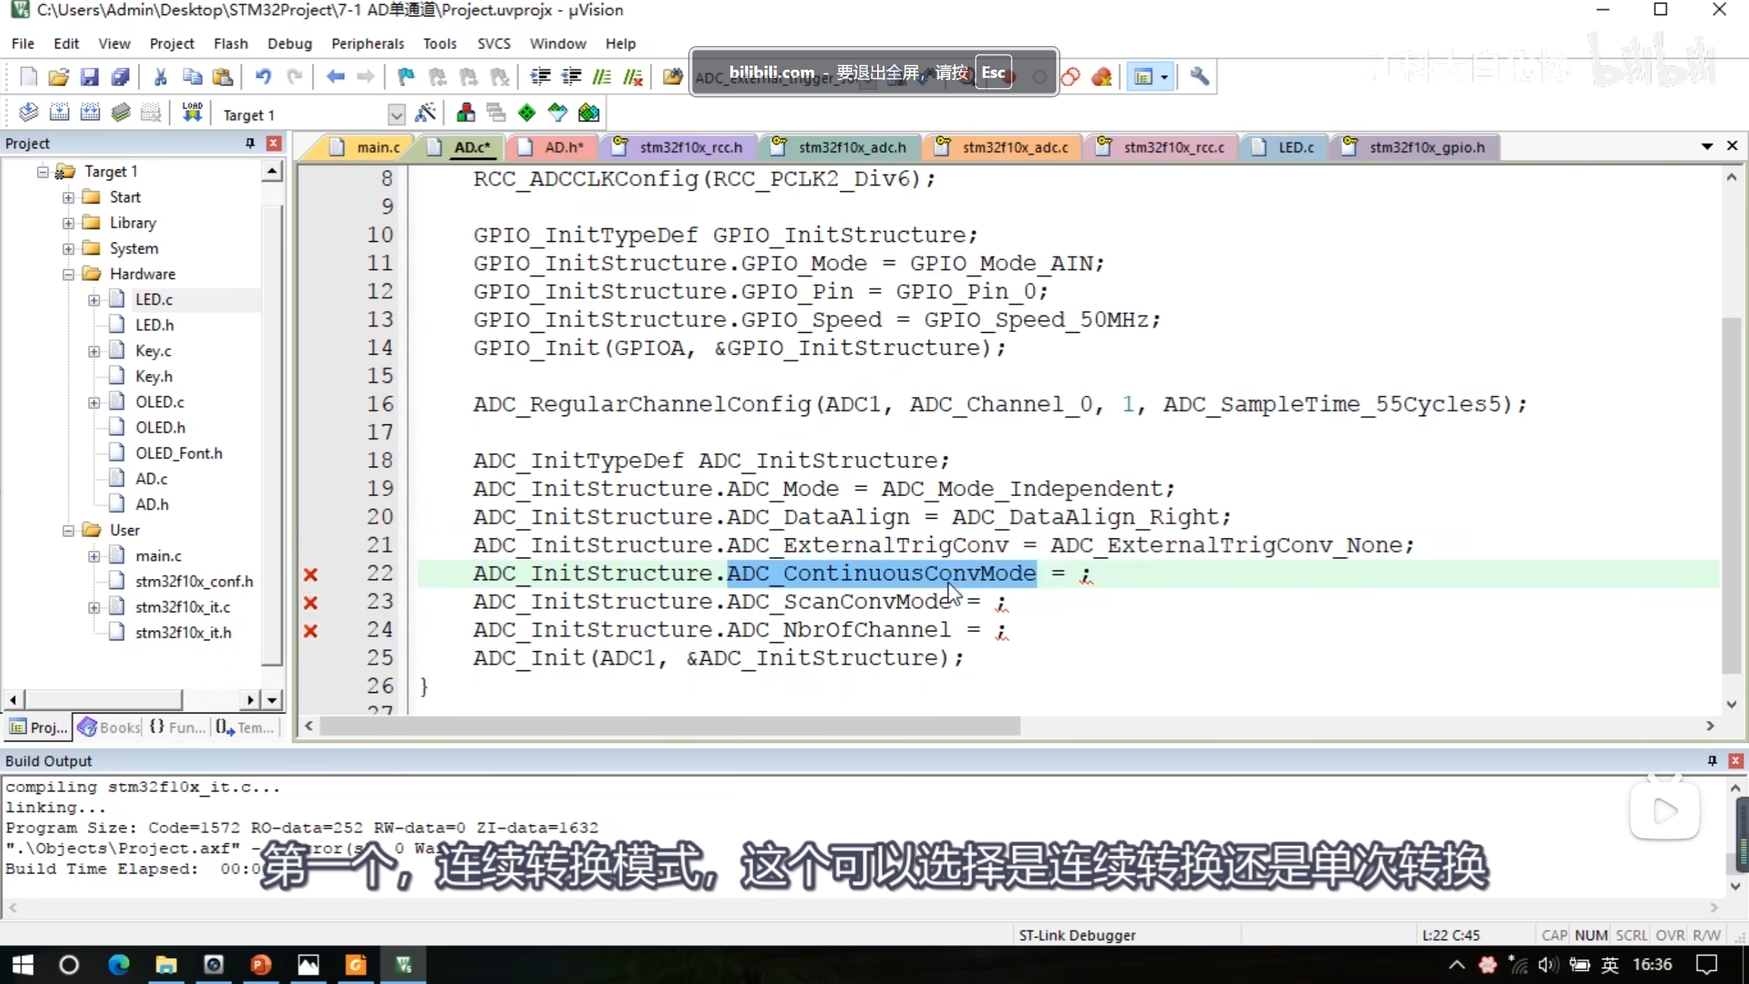Open the editor tab list dropdown
This screenshot has height=984, width=1749.
(x=1707, y=146)
